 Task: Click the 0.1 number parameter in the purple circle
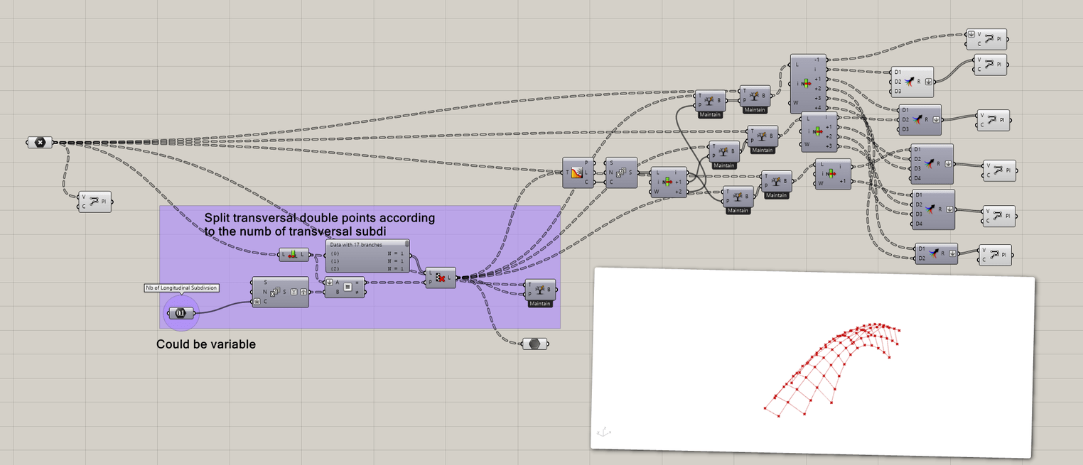pyautogui.click(x=180, y=313)
